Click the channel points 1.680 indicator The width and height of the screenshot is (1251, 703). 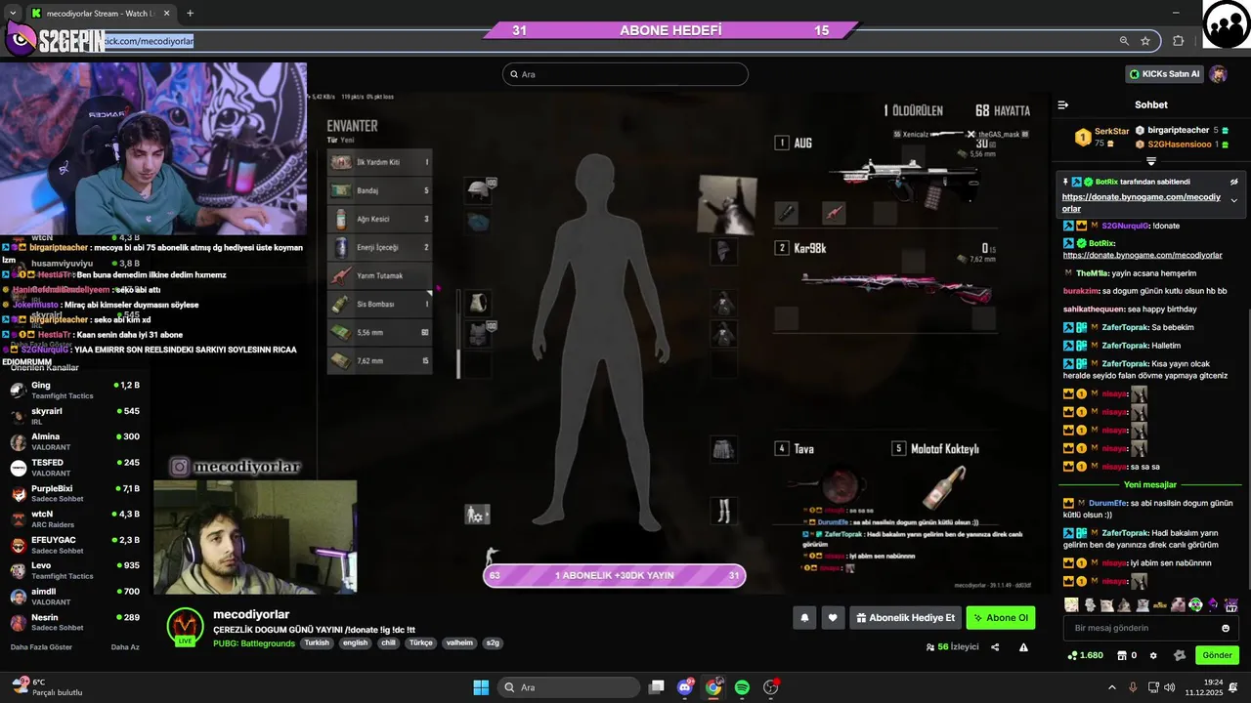pyautogui.click(x=1085, y=655)
